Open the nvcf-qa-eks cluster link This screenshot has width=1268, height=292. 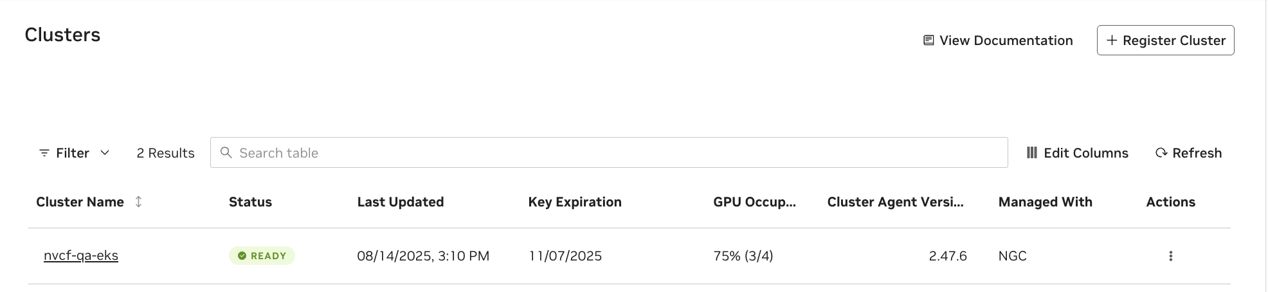pyautogui.click(x=81, y=256)
